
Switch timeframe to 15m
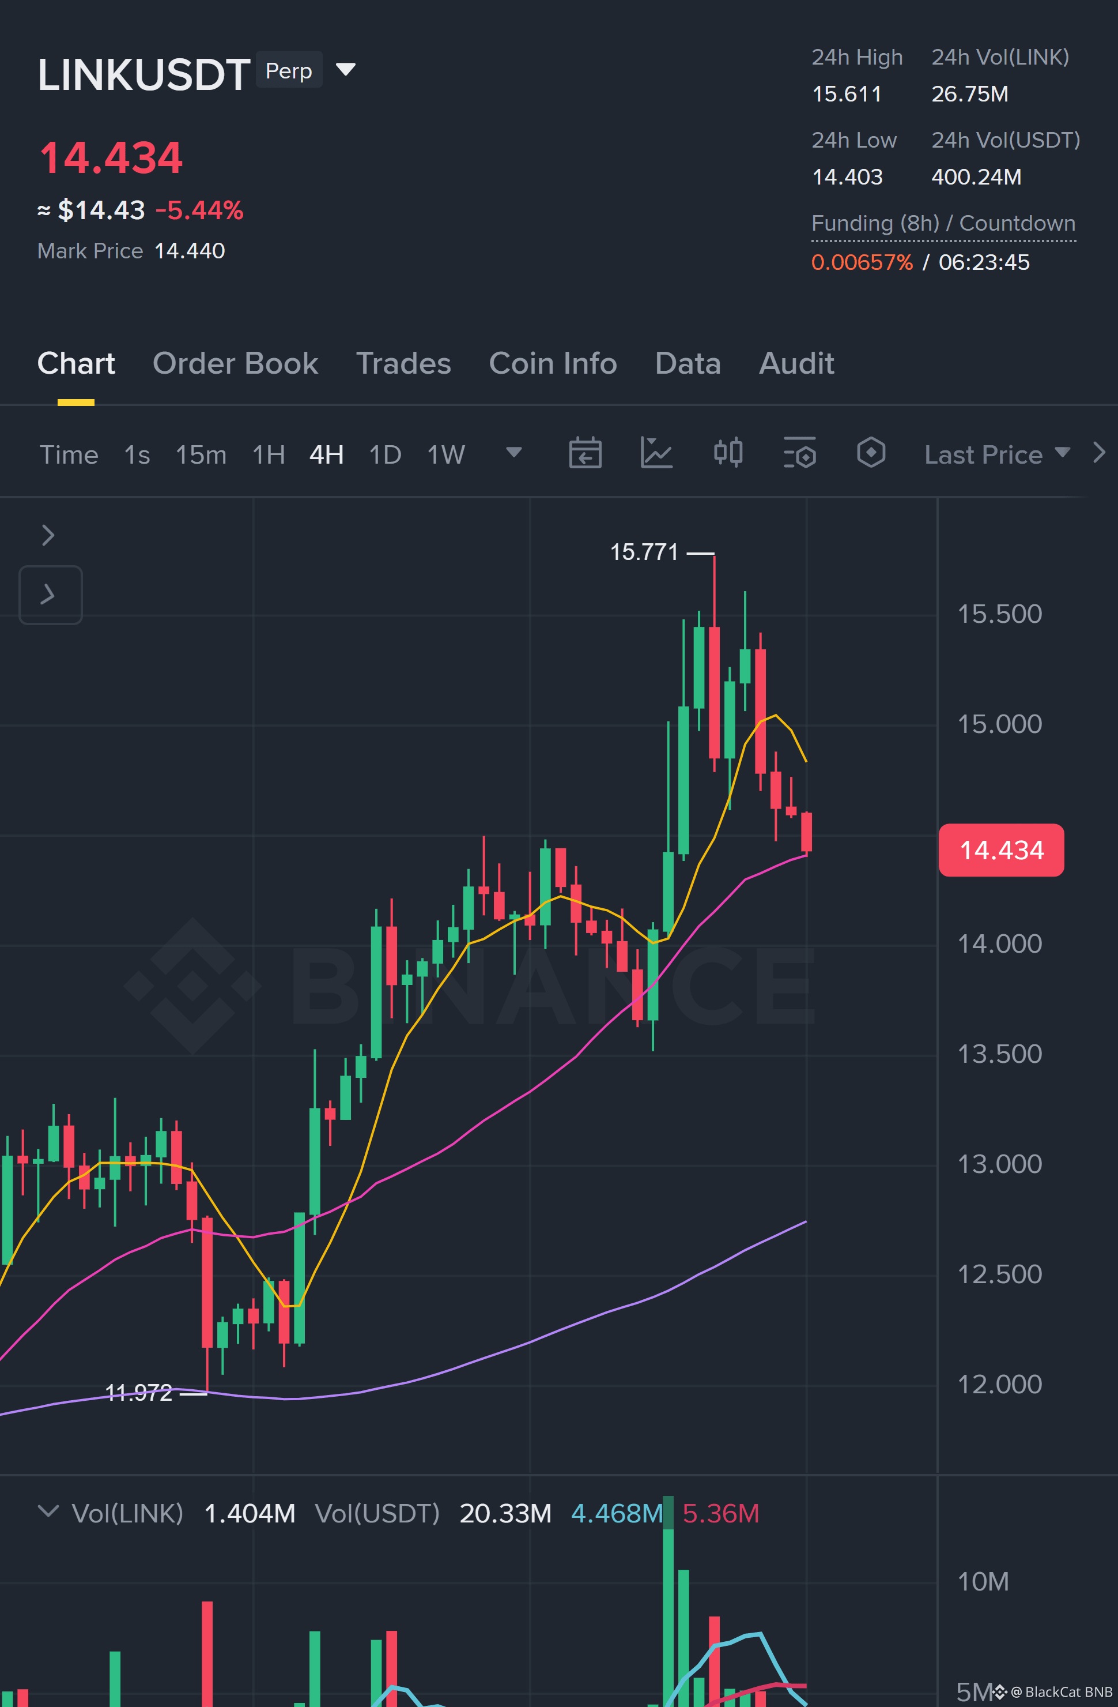pos(201,455)
